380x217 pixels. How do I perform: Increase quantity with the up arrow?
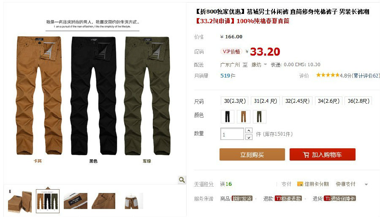tap(249, 131)
